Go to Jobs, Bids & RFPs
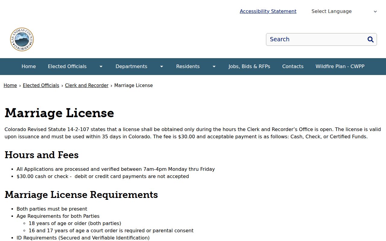The height and width of the screenshot is (241, 386). pyautogui.click(x=249, y=67)
